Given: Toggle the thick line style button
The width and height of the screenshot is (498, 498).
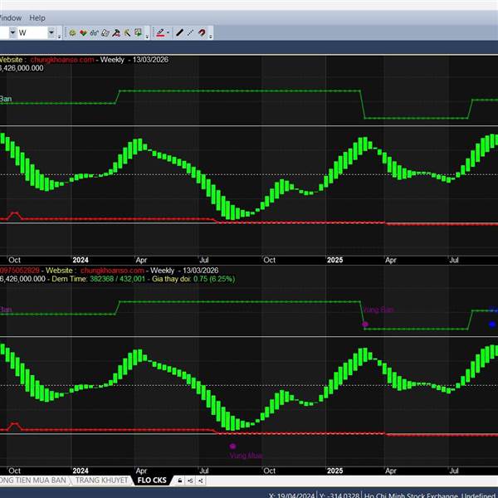Looking at the screenshot, I should (x=180, y=33).
